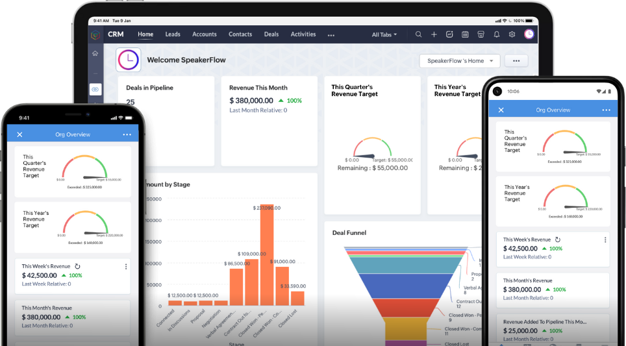This screenshot has height=346, width=626.
Task: Click the battery icon in tablet status bar
Action: (x=529, y=21)
